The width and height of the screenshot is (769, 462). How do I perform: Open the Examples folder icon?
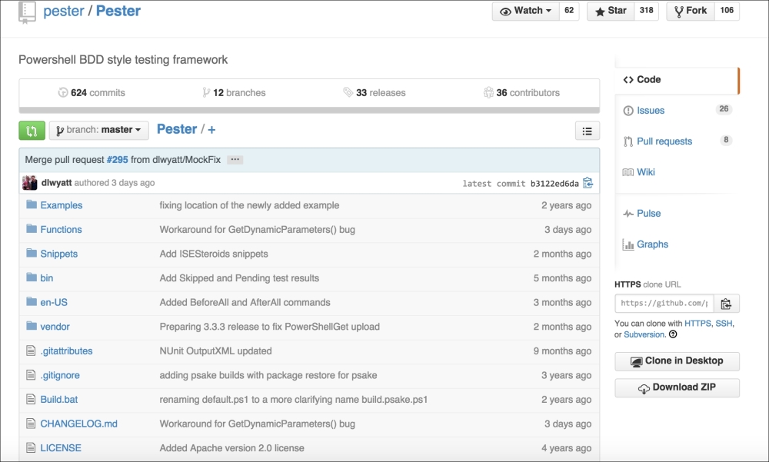pyautogui.click(x=32, y=204)
